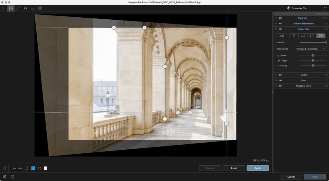The width and height of the screenshot is (329, 181).
Task: Click the H / V Ratio slider handle
Action: (313, 66)
